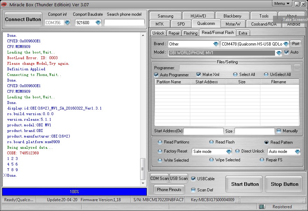Image resolution: width=308 pixels, height=211 pixels.
Task: Open the Model dropdown OBI WORLDPHONE MV1
Action: [279, 53]
